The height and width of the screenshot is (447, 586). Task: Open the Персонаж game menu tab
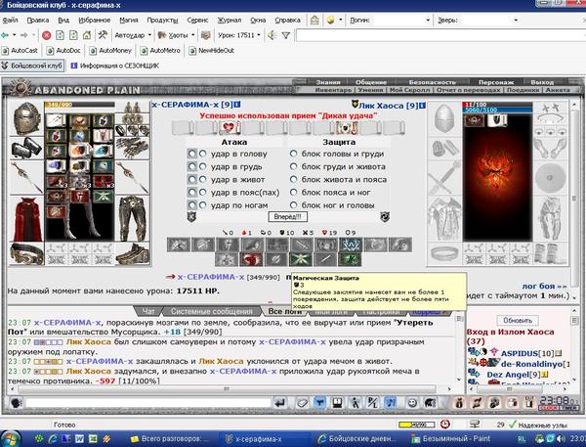(x=496, y=82)
